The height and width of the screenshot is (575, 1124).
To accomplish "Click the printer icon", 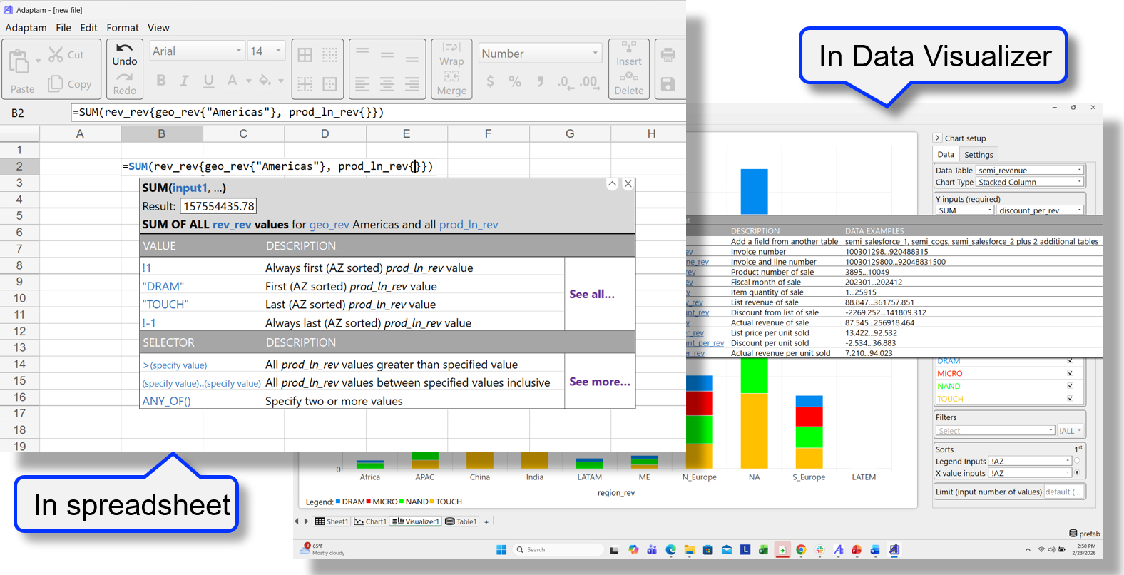I will (x=668, y=55).
